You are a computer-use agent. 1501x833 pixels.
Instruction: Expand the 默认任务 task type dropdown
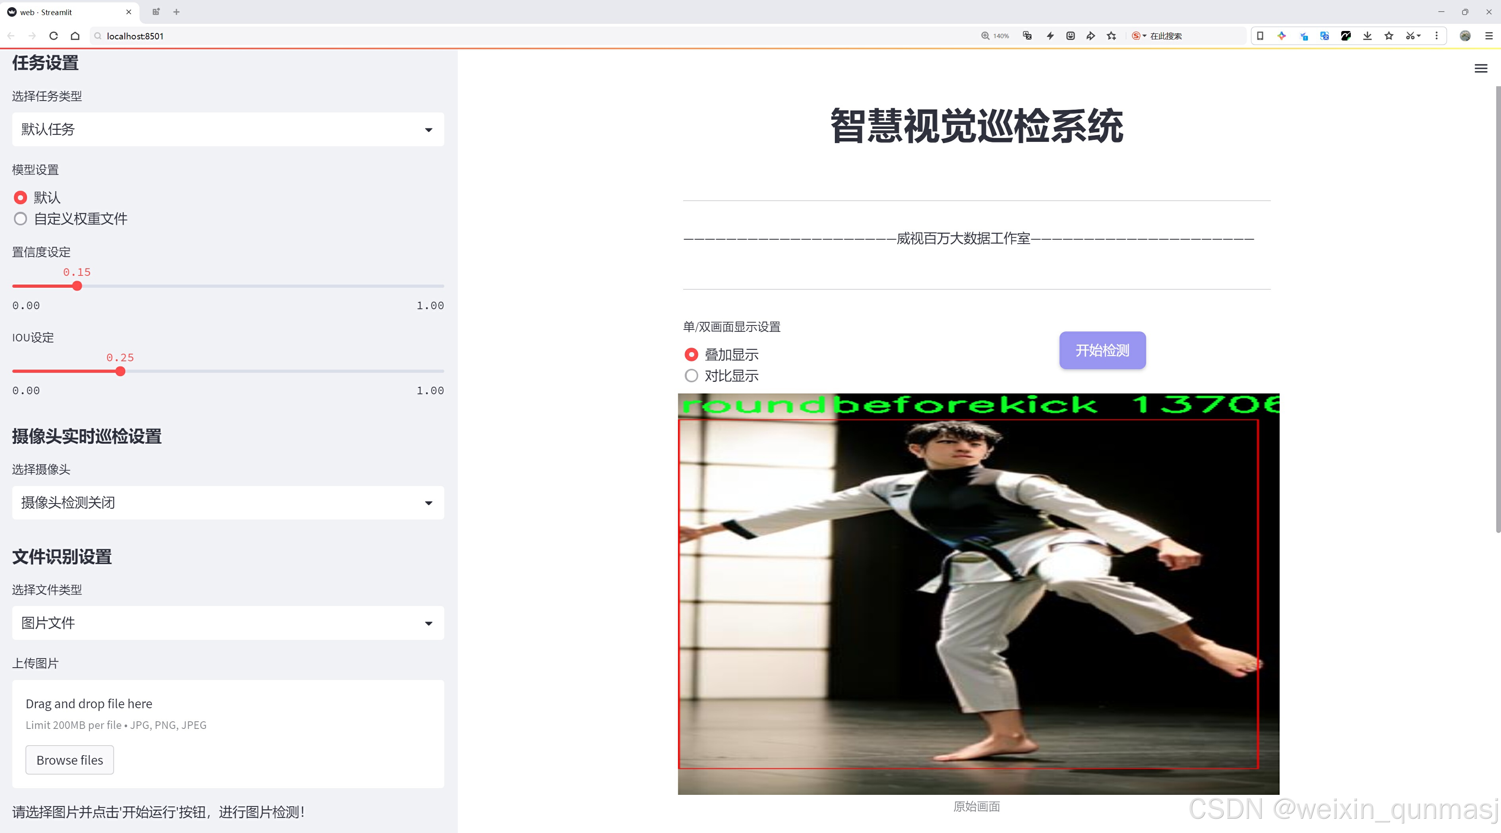click(228, 129)
